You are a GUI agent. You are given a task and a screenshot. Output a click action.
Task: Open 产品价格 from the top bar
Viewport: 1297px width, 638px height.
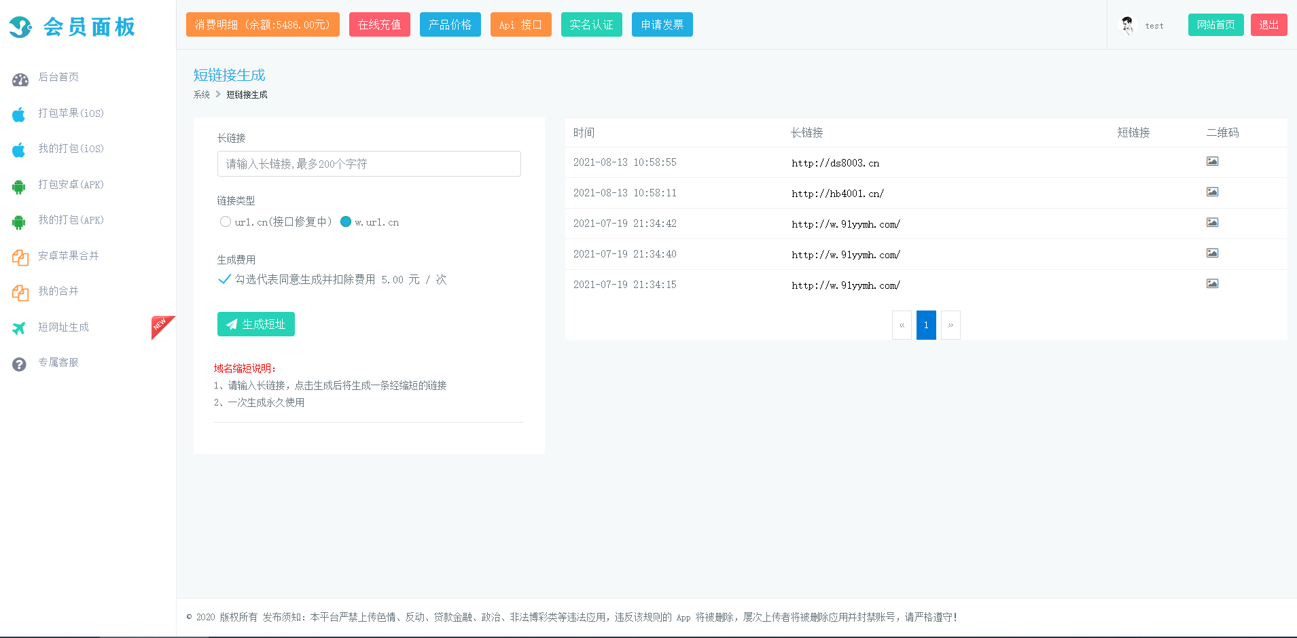point(450,24)
